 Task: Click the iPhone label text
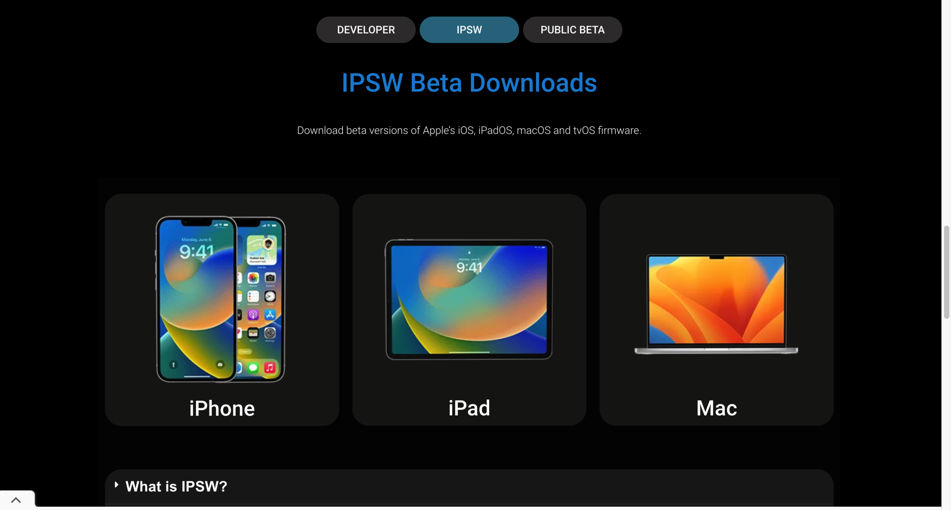(222, 408)
